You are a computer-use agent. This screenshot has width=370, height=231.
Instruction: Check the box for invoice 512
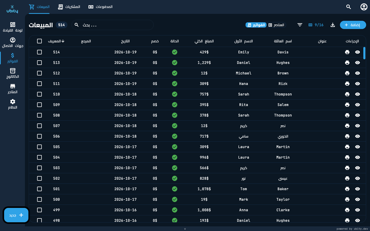pyautogui.click(x=39, y=73)
